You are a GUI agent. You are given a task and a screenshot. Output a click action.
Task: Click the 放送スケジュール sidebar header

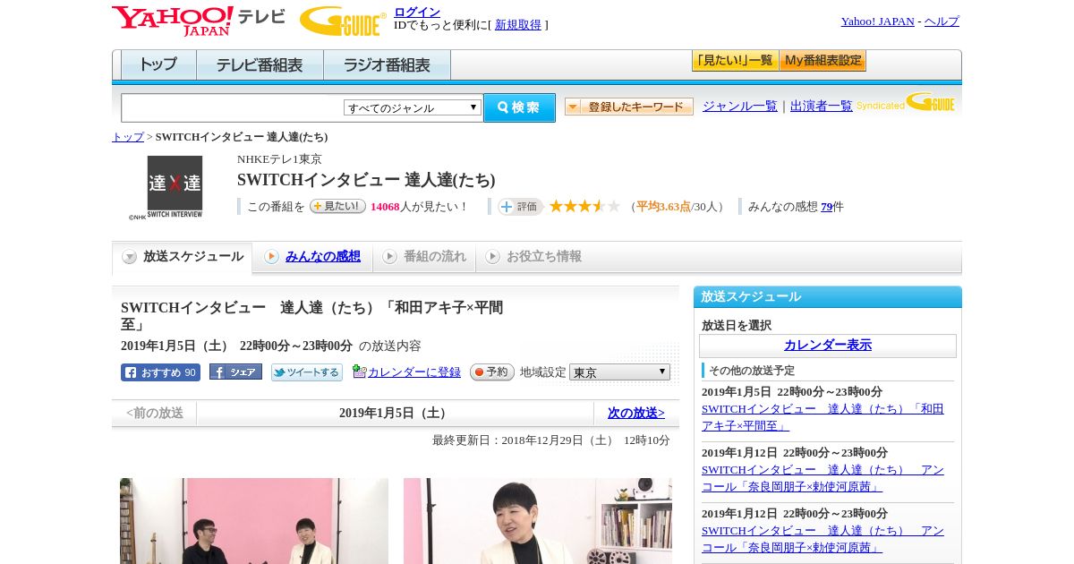coord(828,296)
